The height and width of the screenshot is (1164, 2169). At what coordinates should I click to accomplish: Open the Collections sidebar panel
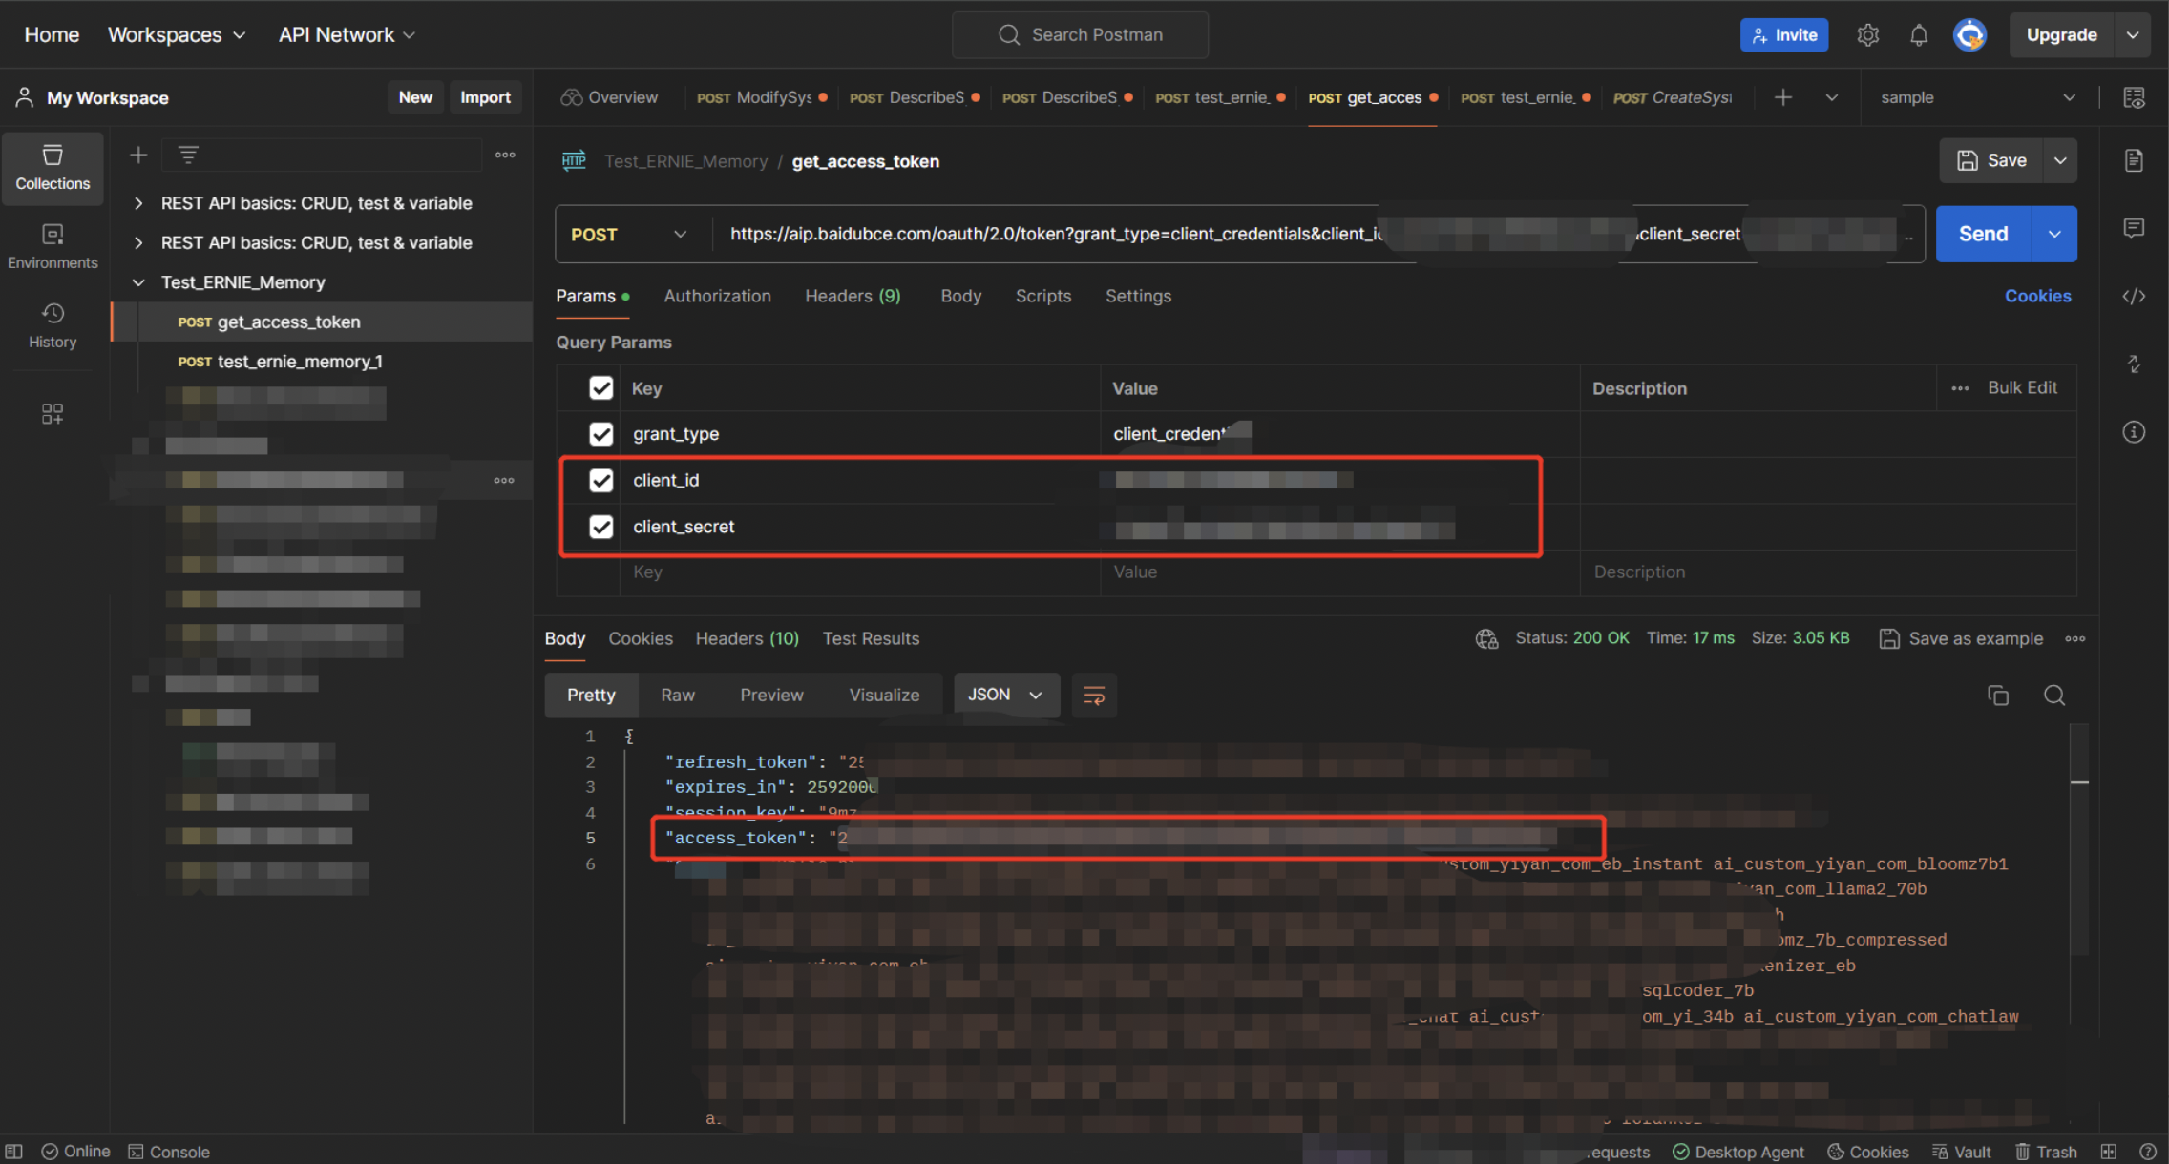pos(53,168)
